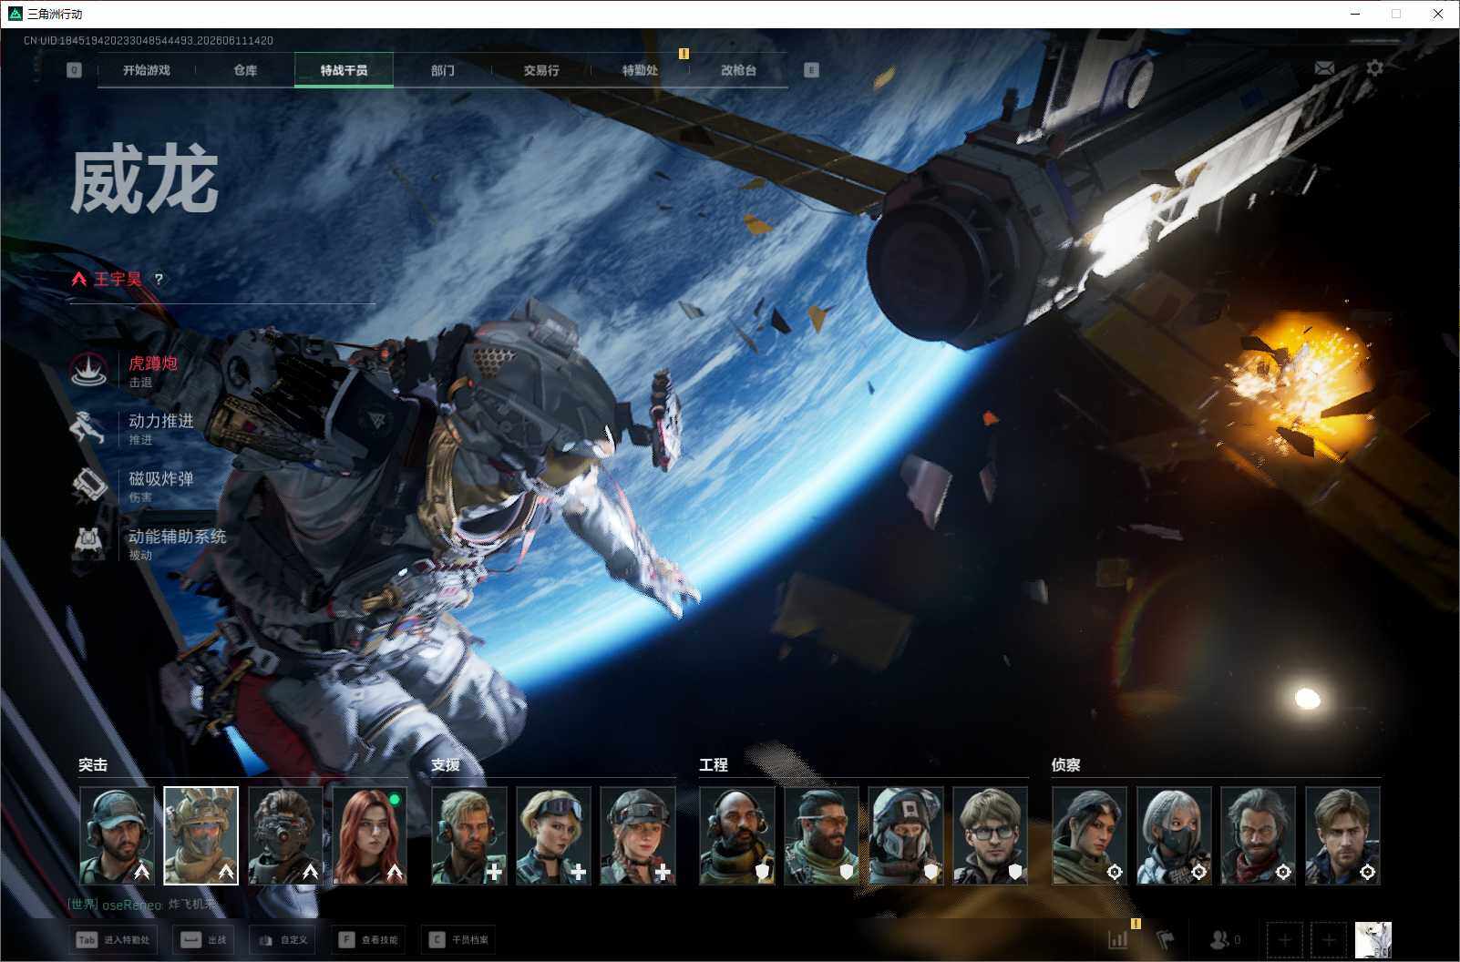1460x962 pixels.
Task: Switch to the 改枪台 tab
Action: [x=738, y=70]
